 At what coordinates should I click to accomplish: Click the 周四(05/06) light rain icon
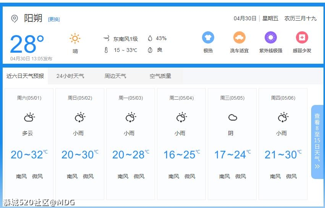(x=283, y=117)
